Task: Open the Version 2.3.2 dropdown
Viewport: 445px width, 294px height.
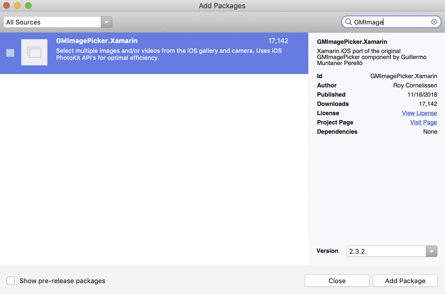Action: (432, 251)
